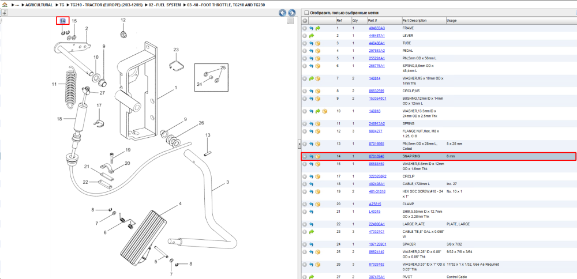
Task: Click the green arrow in CABLE TIE row
Action: [312, 232]
